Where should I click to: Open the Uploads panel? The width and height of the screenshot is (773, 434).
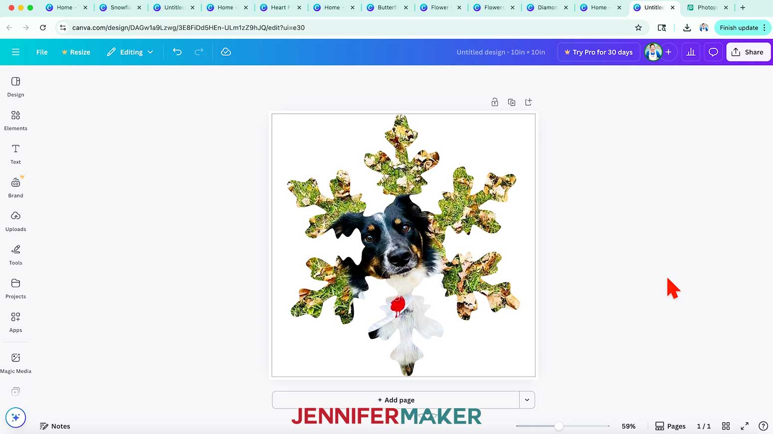(15, 221)
